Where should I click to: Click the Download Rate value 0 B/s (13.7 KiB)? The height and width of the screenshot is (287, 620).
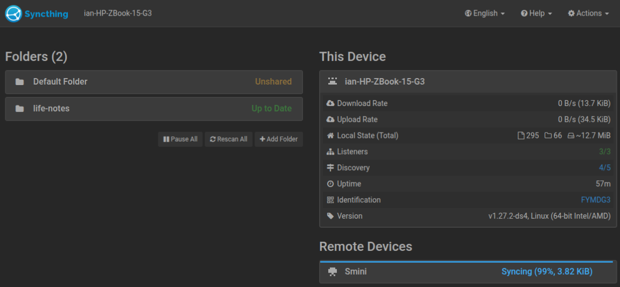pos(584,103)
